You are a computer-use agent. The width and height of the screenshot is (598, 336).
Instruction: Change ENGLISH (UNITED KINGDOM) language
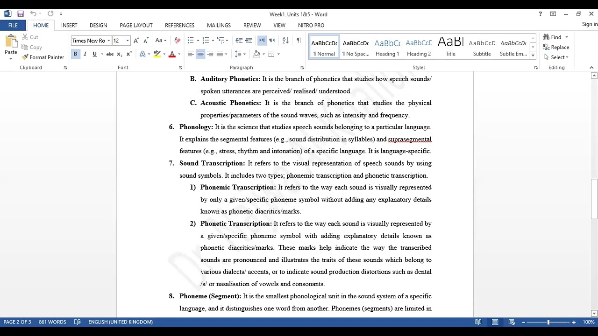121,322
